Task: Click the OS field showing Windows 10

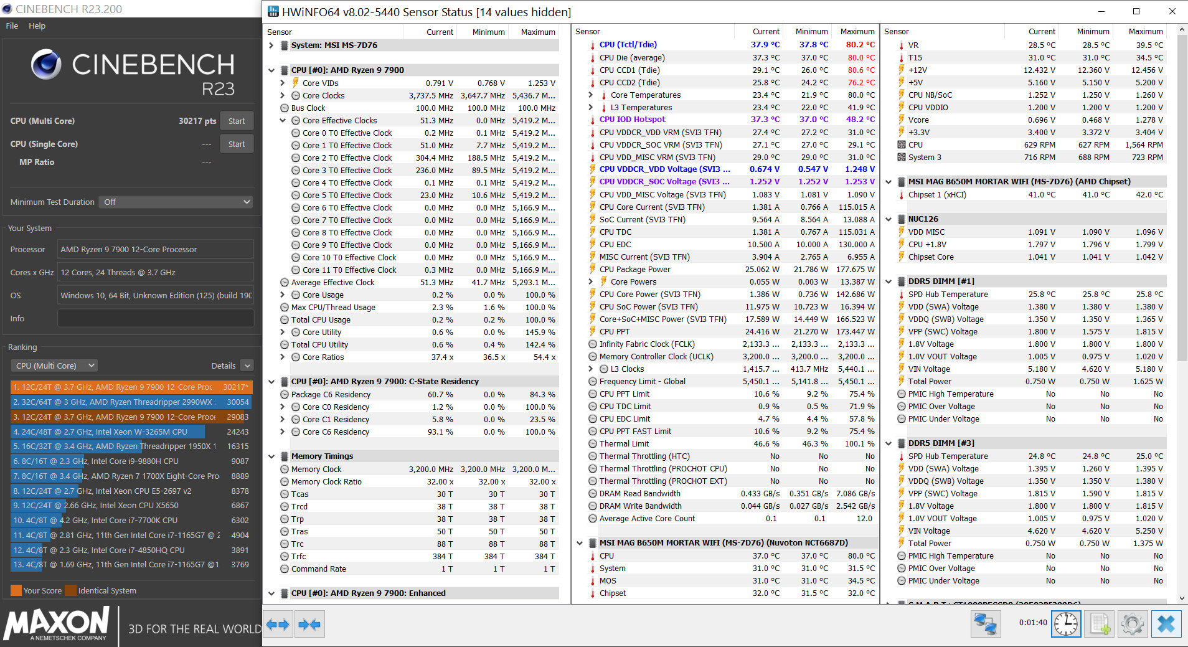Action: pos(155,295)
